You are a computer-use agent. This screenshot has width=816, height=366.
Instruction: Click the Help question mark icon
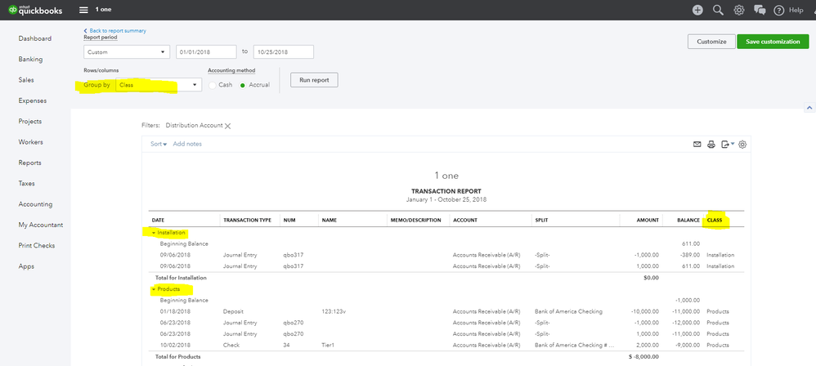[779, 10]
